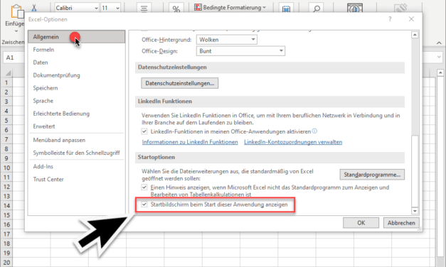Viewport: 446px width, 267px height.
Task: Click the cells insert icon in ribbon
Action: 286,9
